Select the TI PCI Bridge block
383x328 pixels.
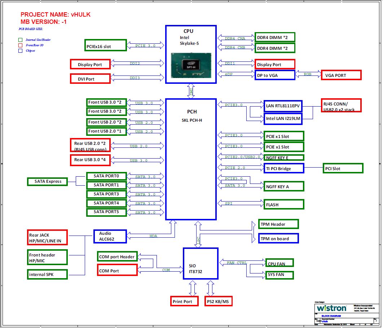click(284, 168)
